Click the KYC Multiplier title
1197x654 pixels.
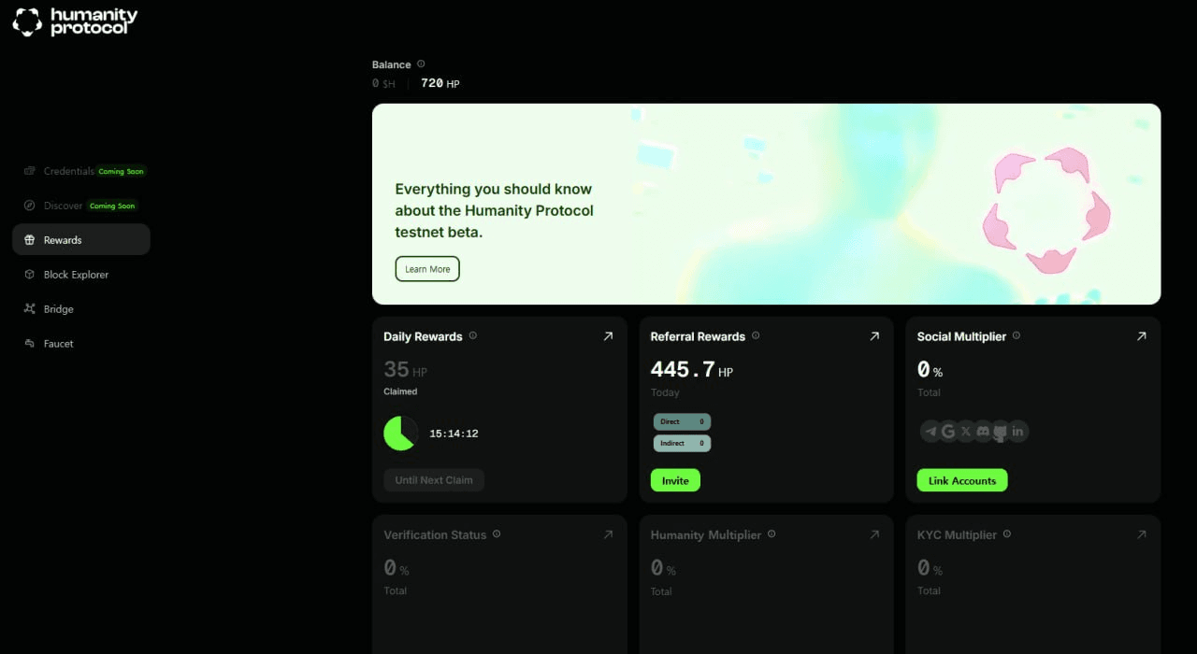[x=957, y=534]
